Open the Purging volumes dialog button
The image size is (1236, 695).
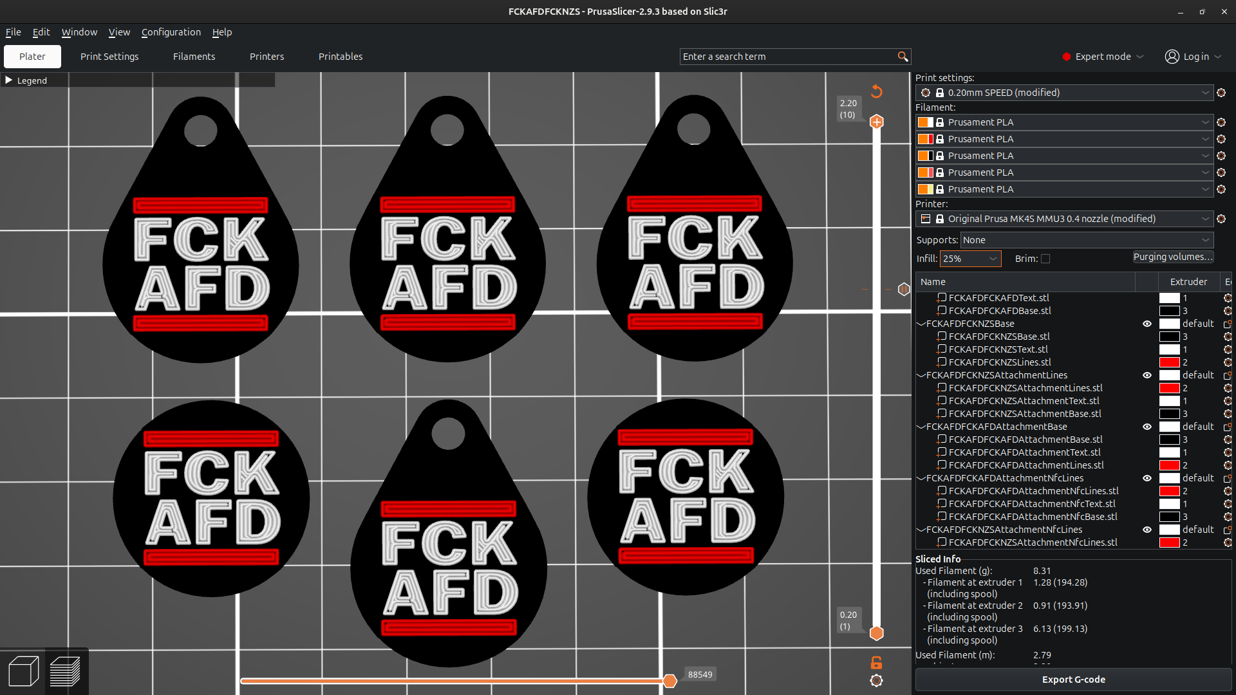1173,257
